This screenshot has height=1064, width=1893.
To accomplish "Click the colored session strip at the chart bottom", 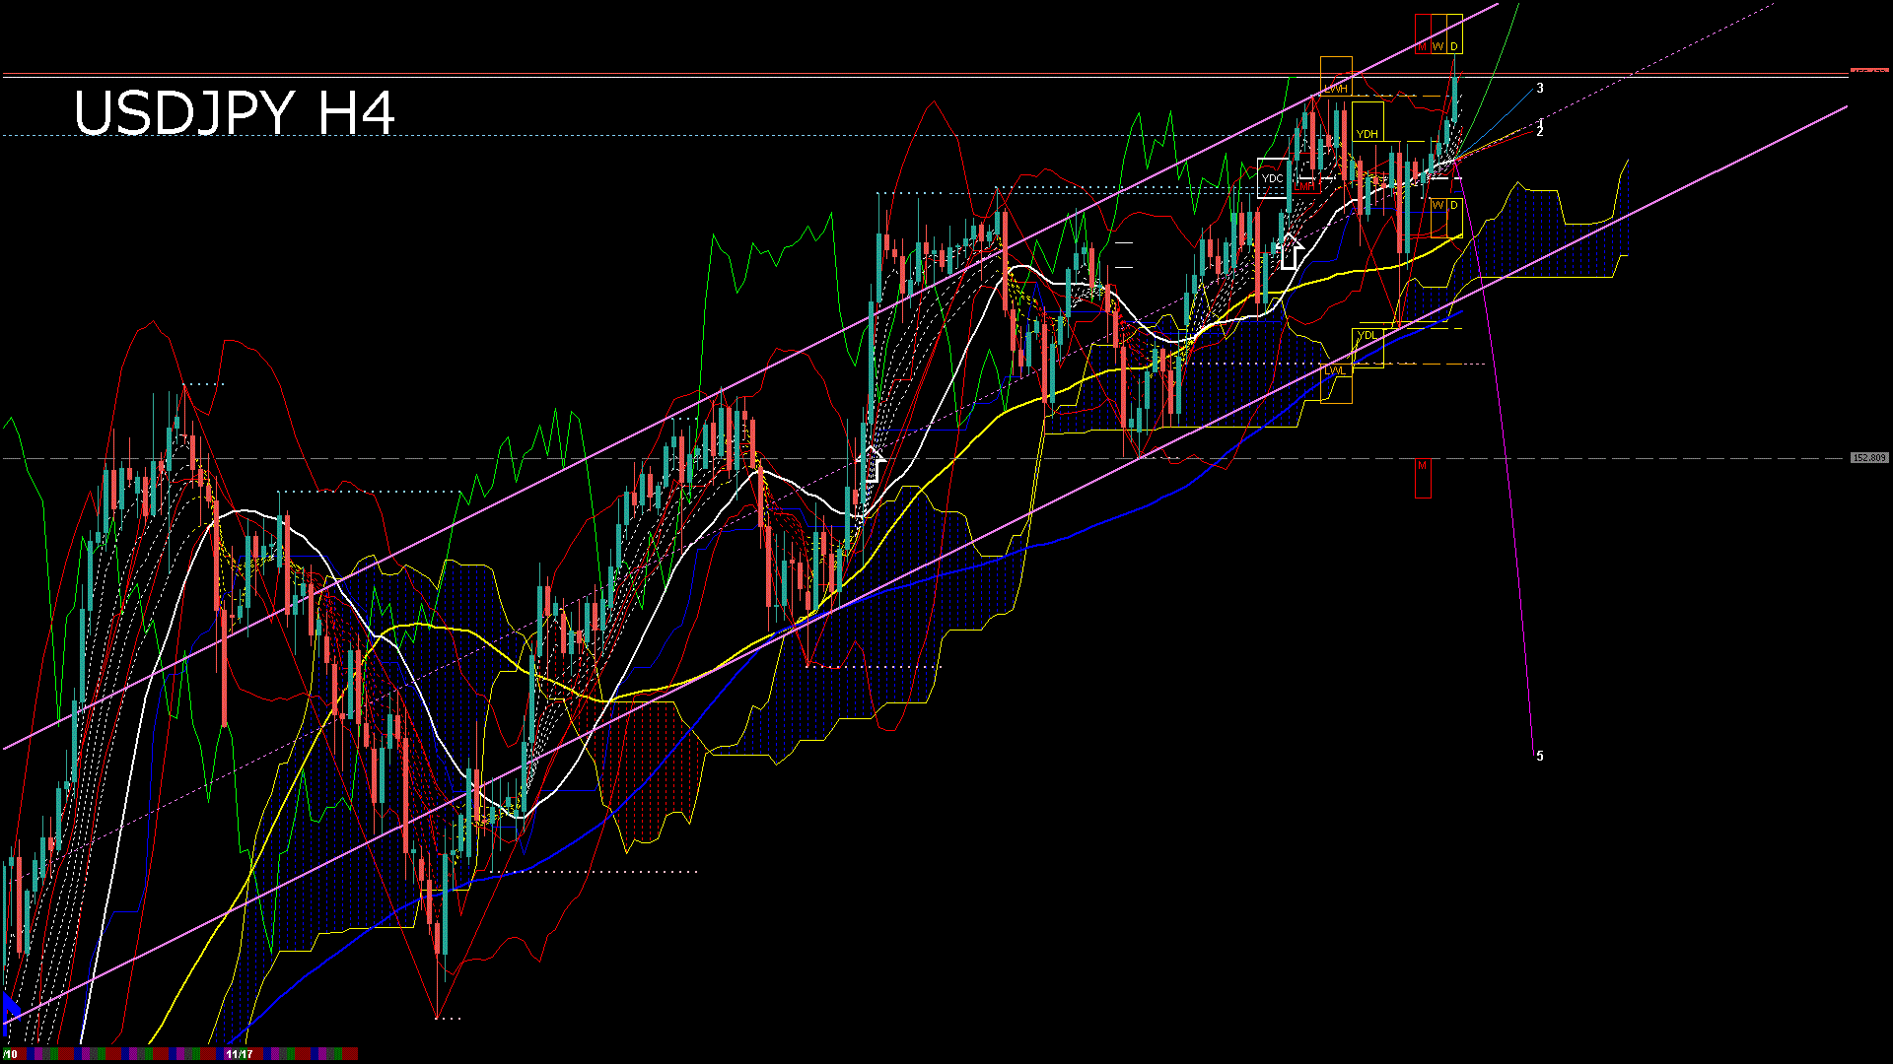I will (x=177, y=1052).
